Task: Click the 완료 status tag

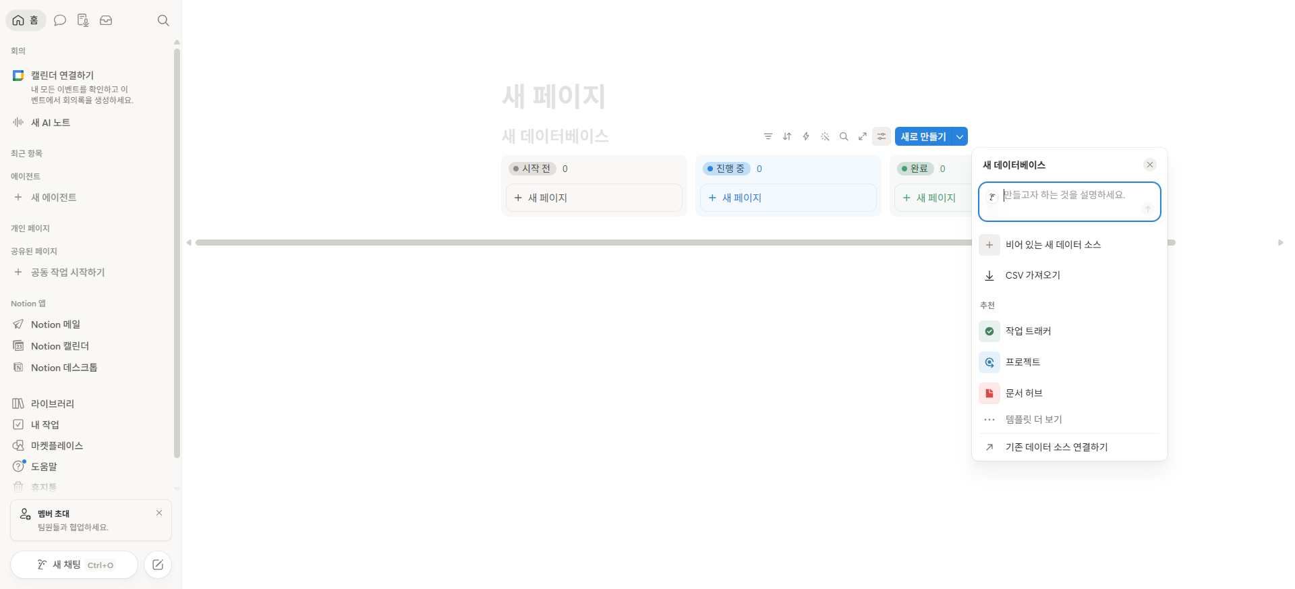Action: pos(915,169)
